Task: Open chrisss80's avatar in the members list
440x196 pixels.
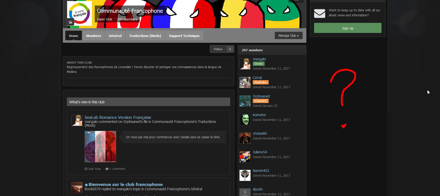Action: [245, 138]
